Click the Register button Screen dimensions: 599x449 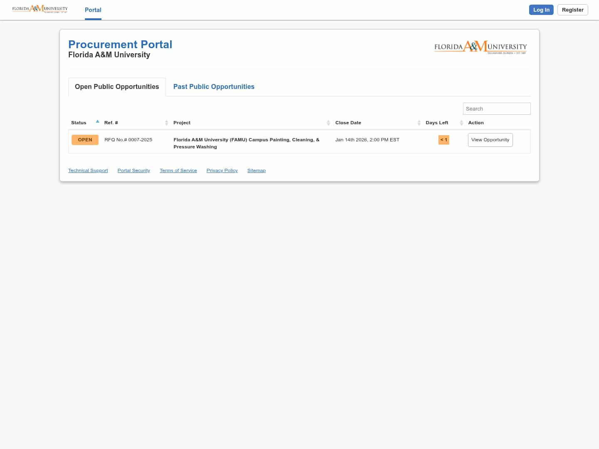[572, 10]
